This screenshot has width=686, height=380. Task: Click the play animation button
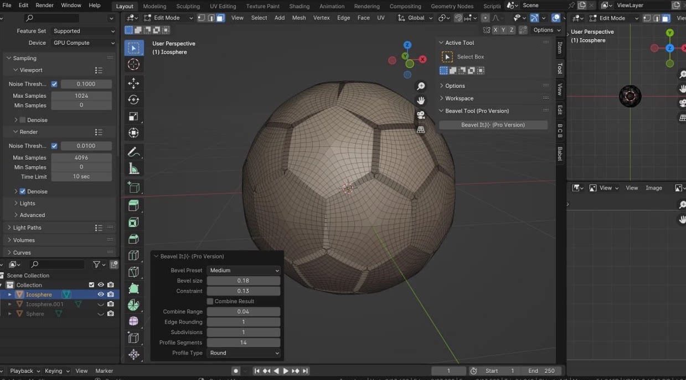[286, 371]
